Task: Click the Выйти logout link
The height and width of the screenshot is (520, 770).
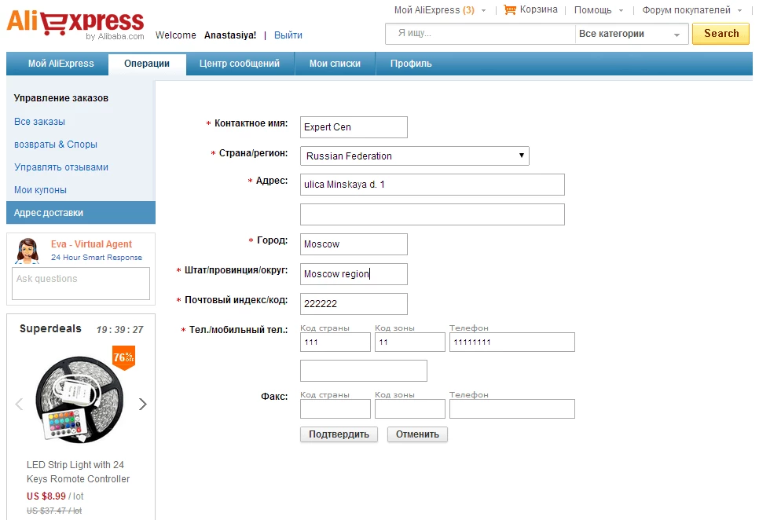Action: 288,35
